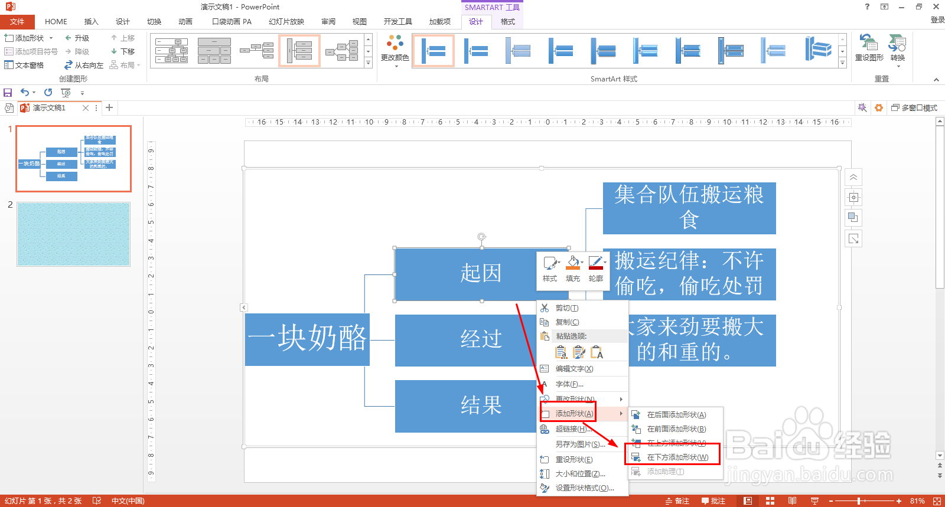
Task: Click the Save icon in quick access toolbar
Action: coord(8,93)
